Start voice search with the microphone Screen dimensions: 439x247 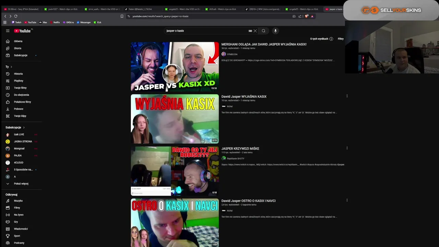(275, 31)
